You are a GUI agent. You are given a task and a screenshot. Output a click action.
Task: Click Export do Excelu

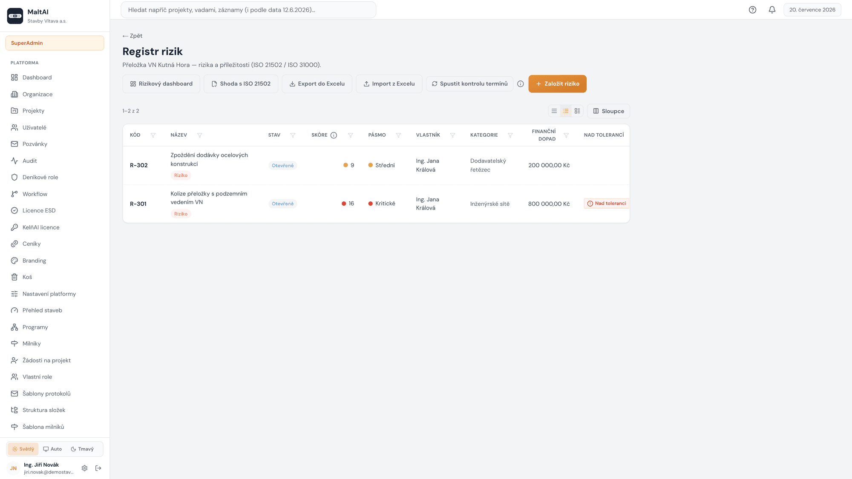point(317,84)
